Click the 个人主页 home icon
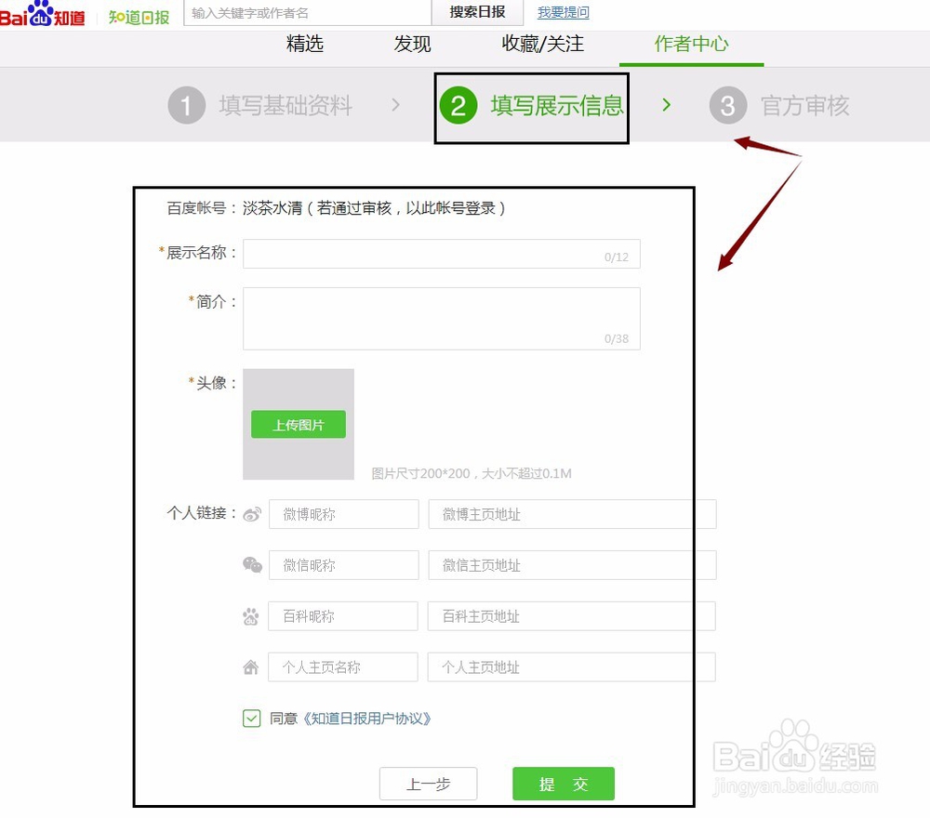930x818 pixels. [250, 666]
